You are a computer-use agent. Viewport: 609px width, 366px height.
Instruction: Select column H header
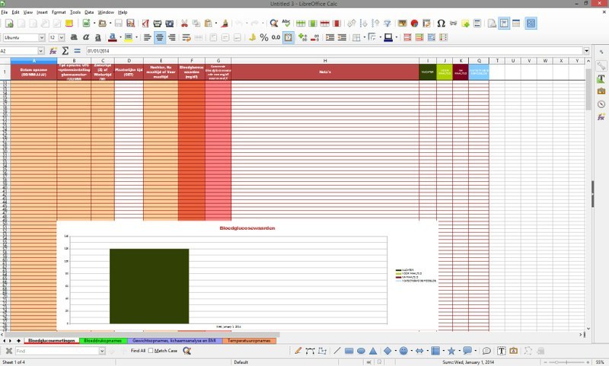(325, 61)
